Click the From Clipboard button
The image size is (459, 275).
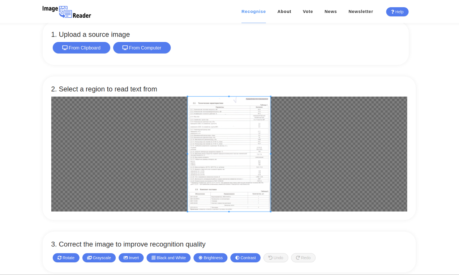tap(81, 48)
